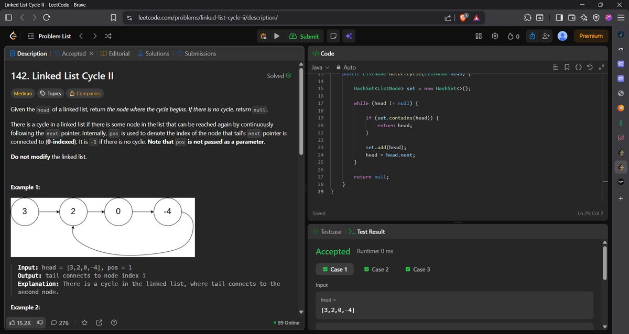Click the description panel scrollbar

301,111
